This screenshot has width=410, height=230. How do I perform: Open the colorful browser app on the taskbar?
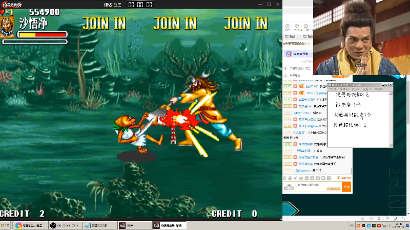tap(31, 225)
